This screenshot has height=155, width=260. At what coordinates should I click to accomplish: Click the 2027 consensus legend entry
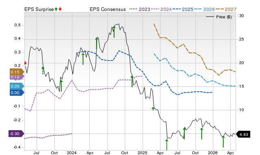coord(226,9)
